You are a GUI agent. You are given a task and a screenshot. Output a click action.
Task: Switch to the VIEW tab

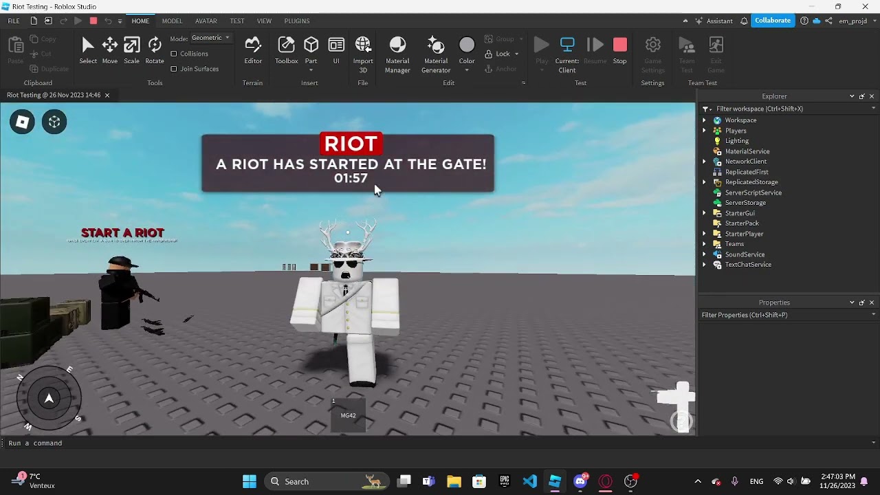264,21
